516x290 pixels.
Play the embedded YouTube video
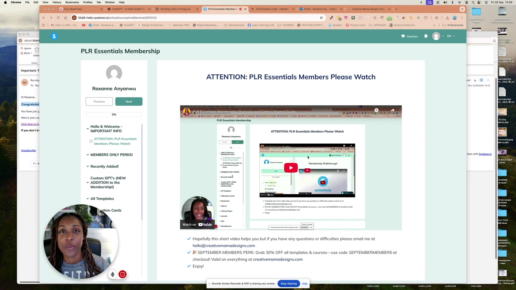pos(291,168)
